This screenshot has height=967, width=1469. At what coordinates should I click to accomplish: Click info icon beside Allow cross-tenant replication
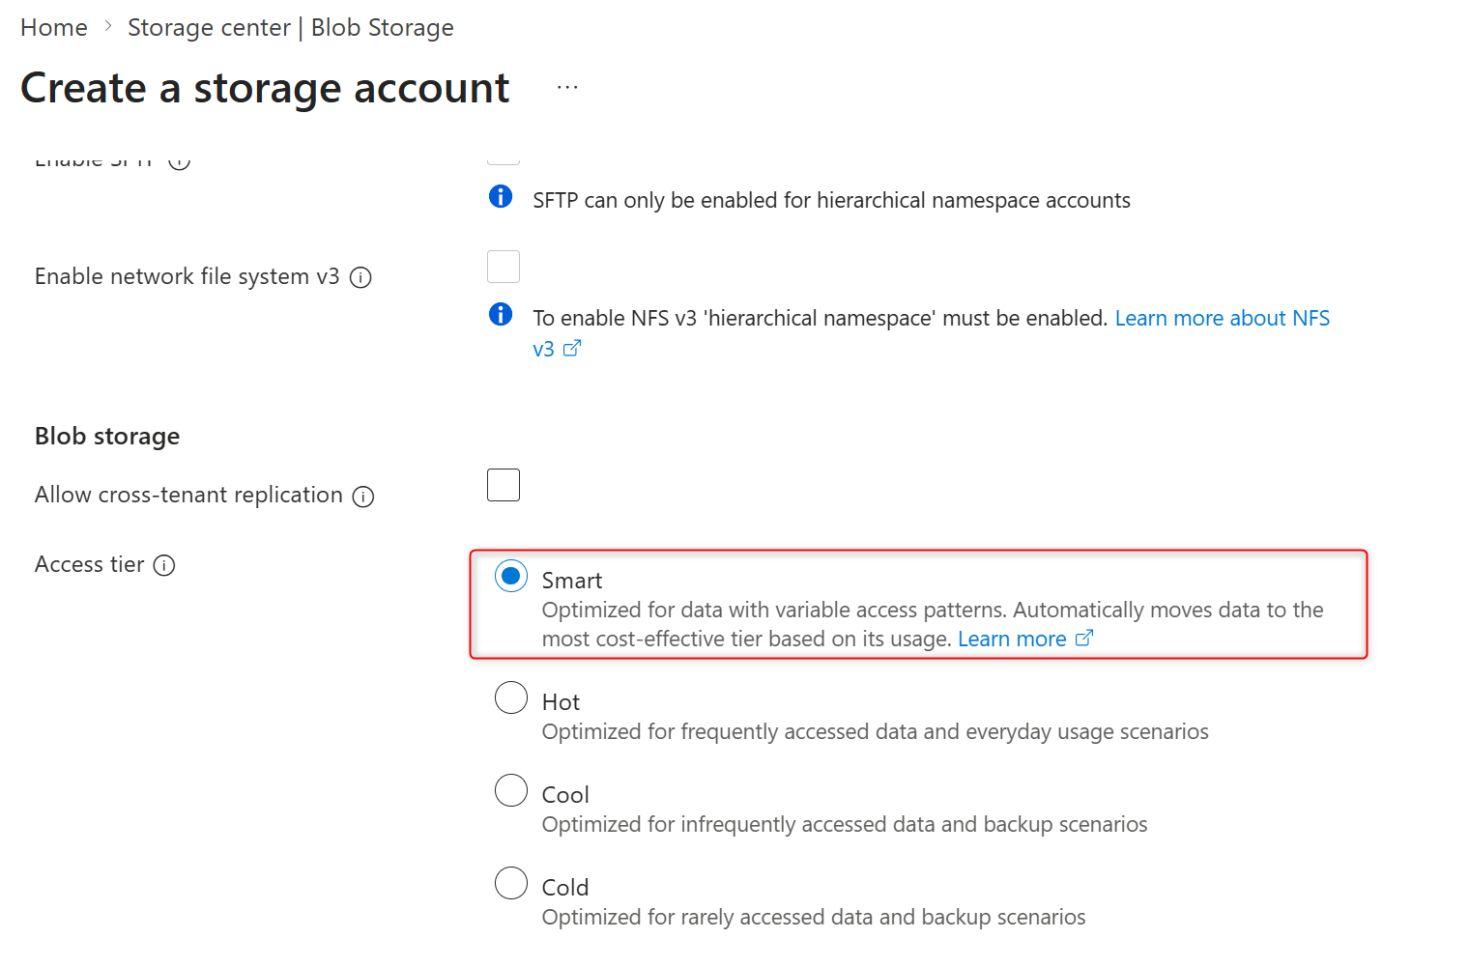[363, 497]
